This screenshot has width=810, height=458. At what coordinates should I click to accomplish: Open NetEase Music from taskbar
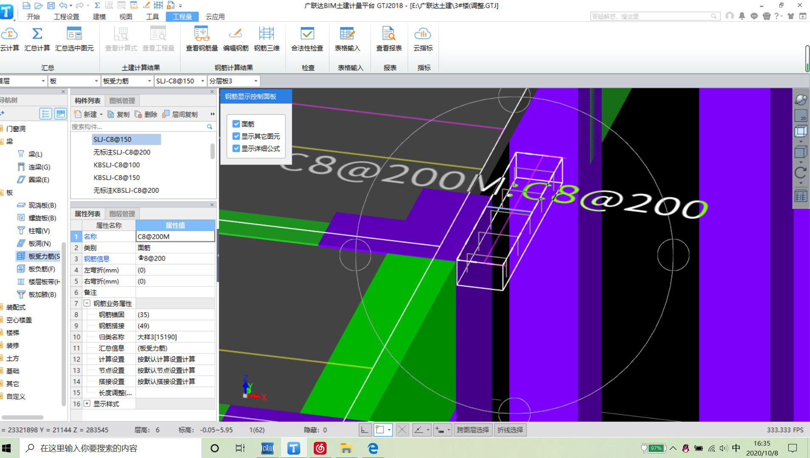[320, 448]
